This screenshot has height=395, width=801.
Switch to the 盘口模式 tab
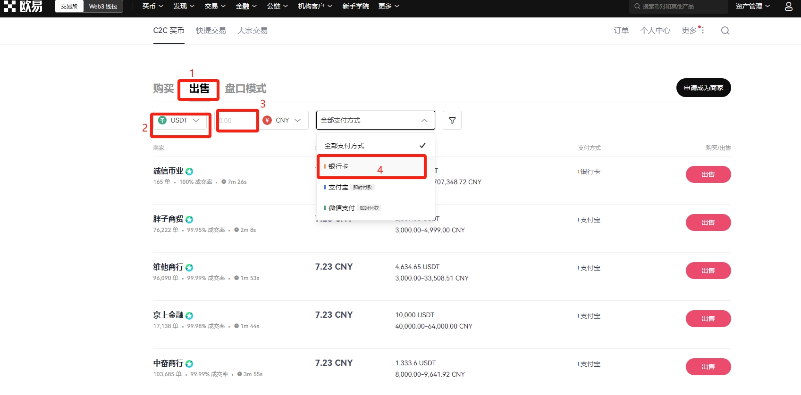[245, 89]
